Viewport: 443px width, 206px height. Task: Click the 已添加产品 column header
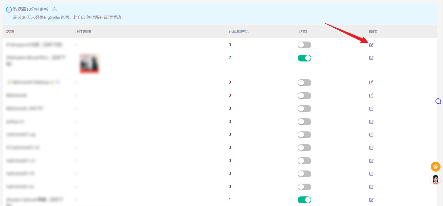click(239, 32)
